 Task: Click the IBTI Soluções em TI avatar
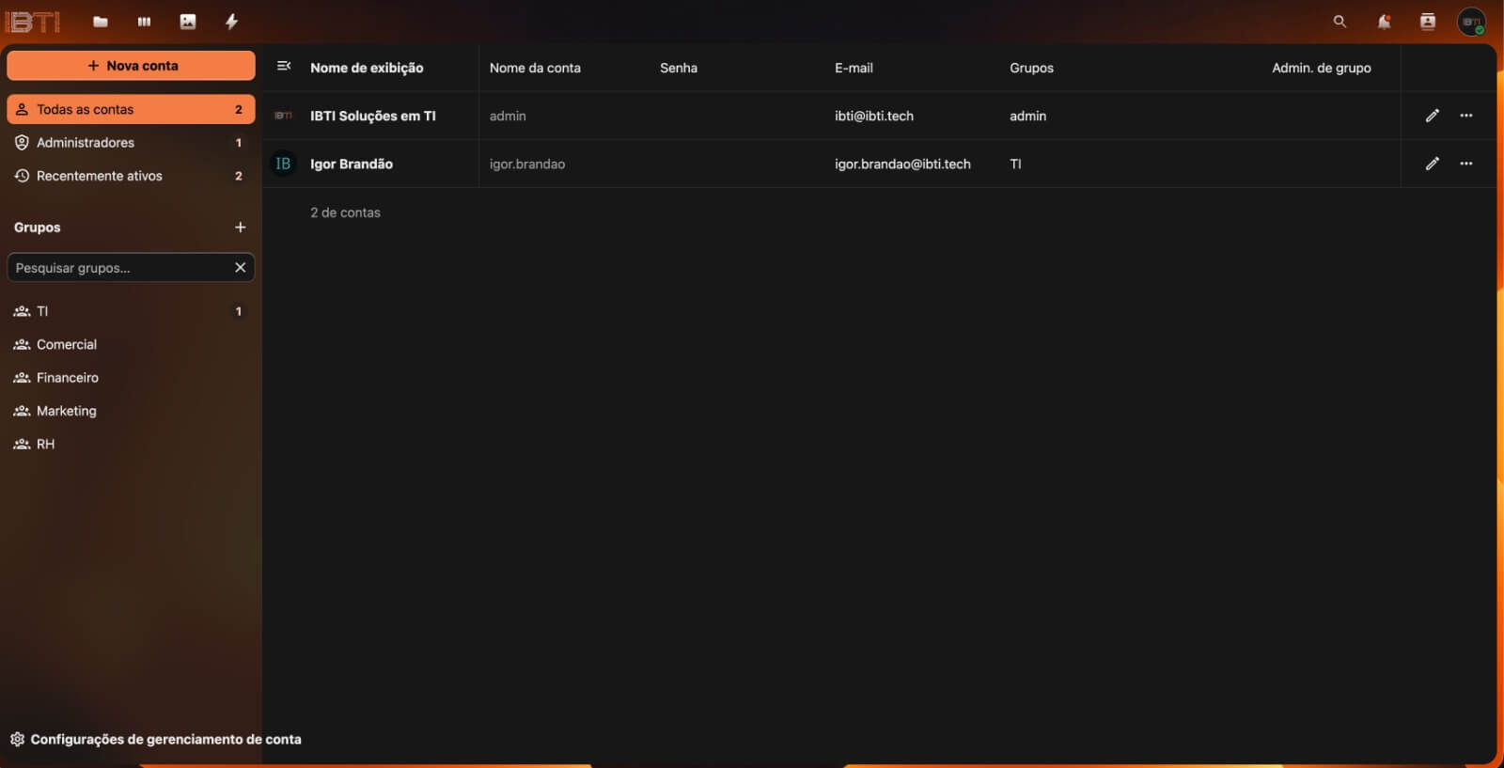[x=283, y=116]
